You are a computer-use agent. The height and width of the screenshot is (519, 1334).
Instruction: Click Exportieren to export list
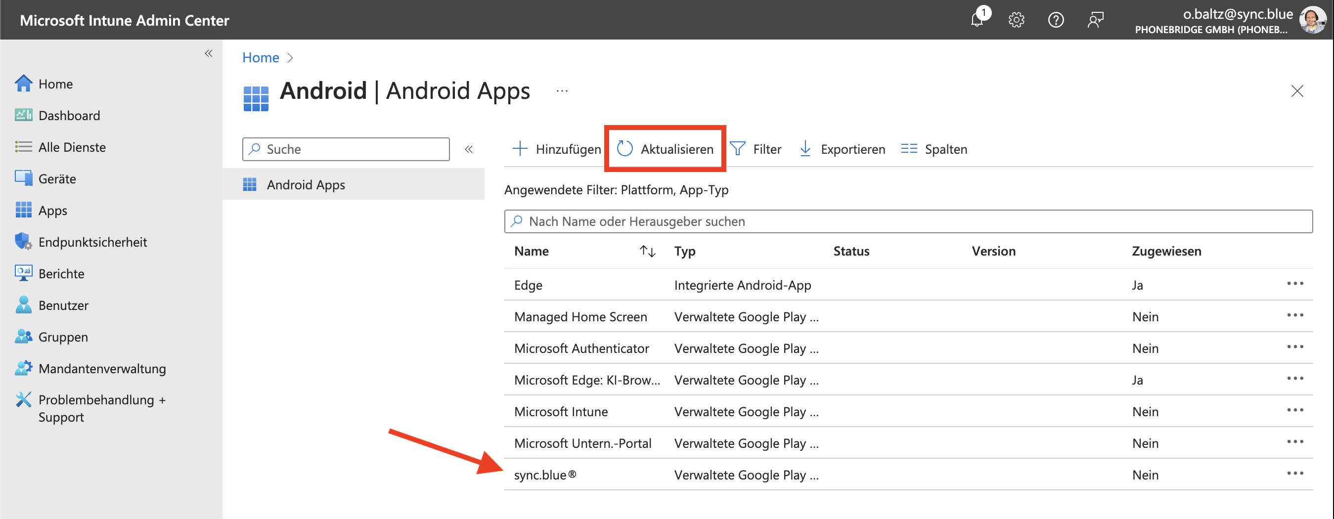point(842,148)
